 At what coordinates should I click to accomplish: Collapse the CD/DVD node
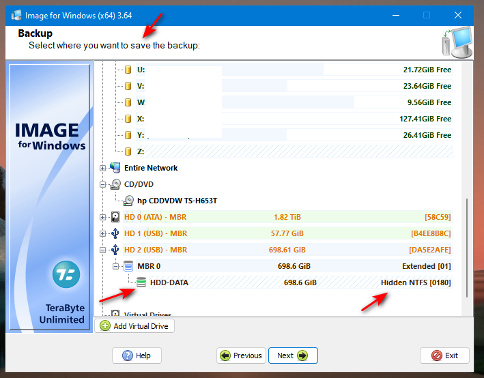102,184
